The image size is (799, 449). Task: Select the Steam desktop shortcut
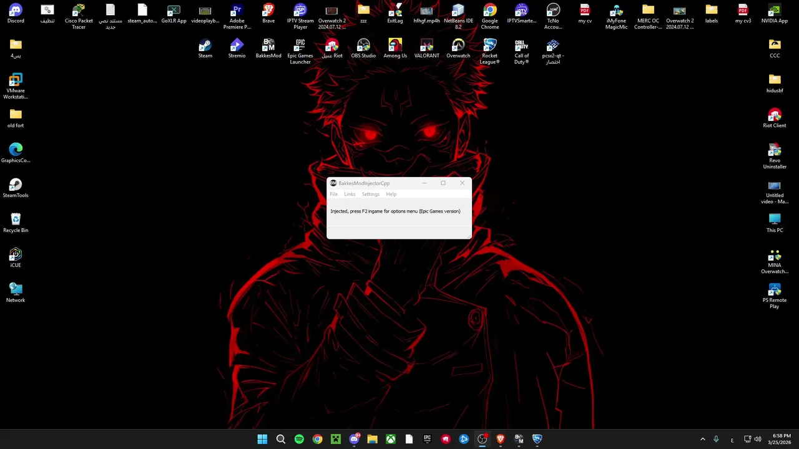(x=205, y=49)
